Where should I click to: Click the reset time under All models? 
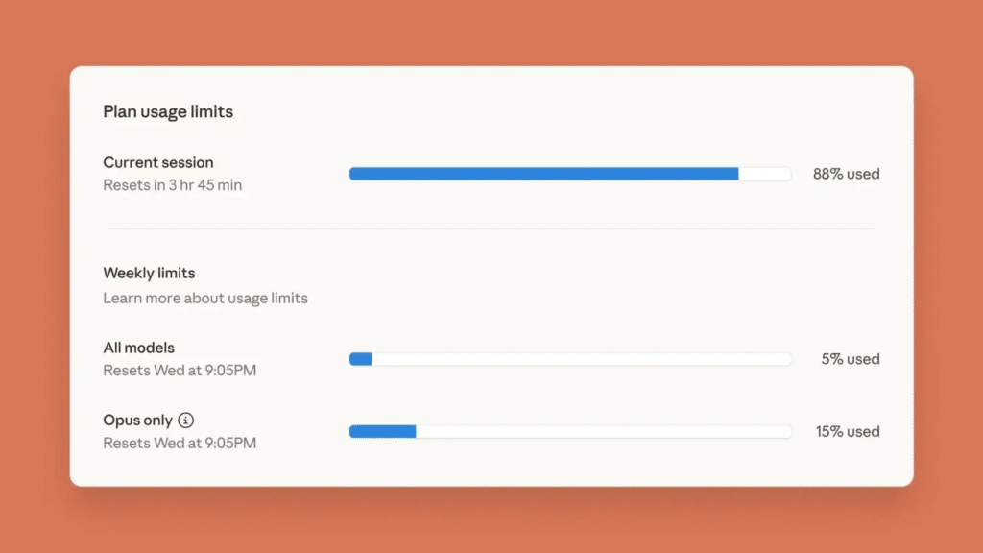pyautogui.click(x=180, y=371)
